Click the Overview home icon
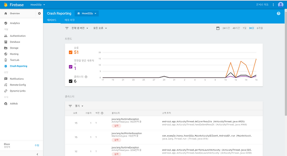The height and width of the screenshot is (156, 287). click(x=6, y=14)
